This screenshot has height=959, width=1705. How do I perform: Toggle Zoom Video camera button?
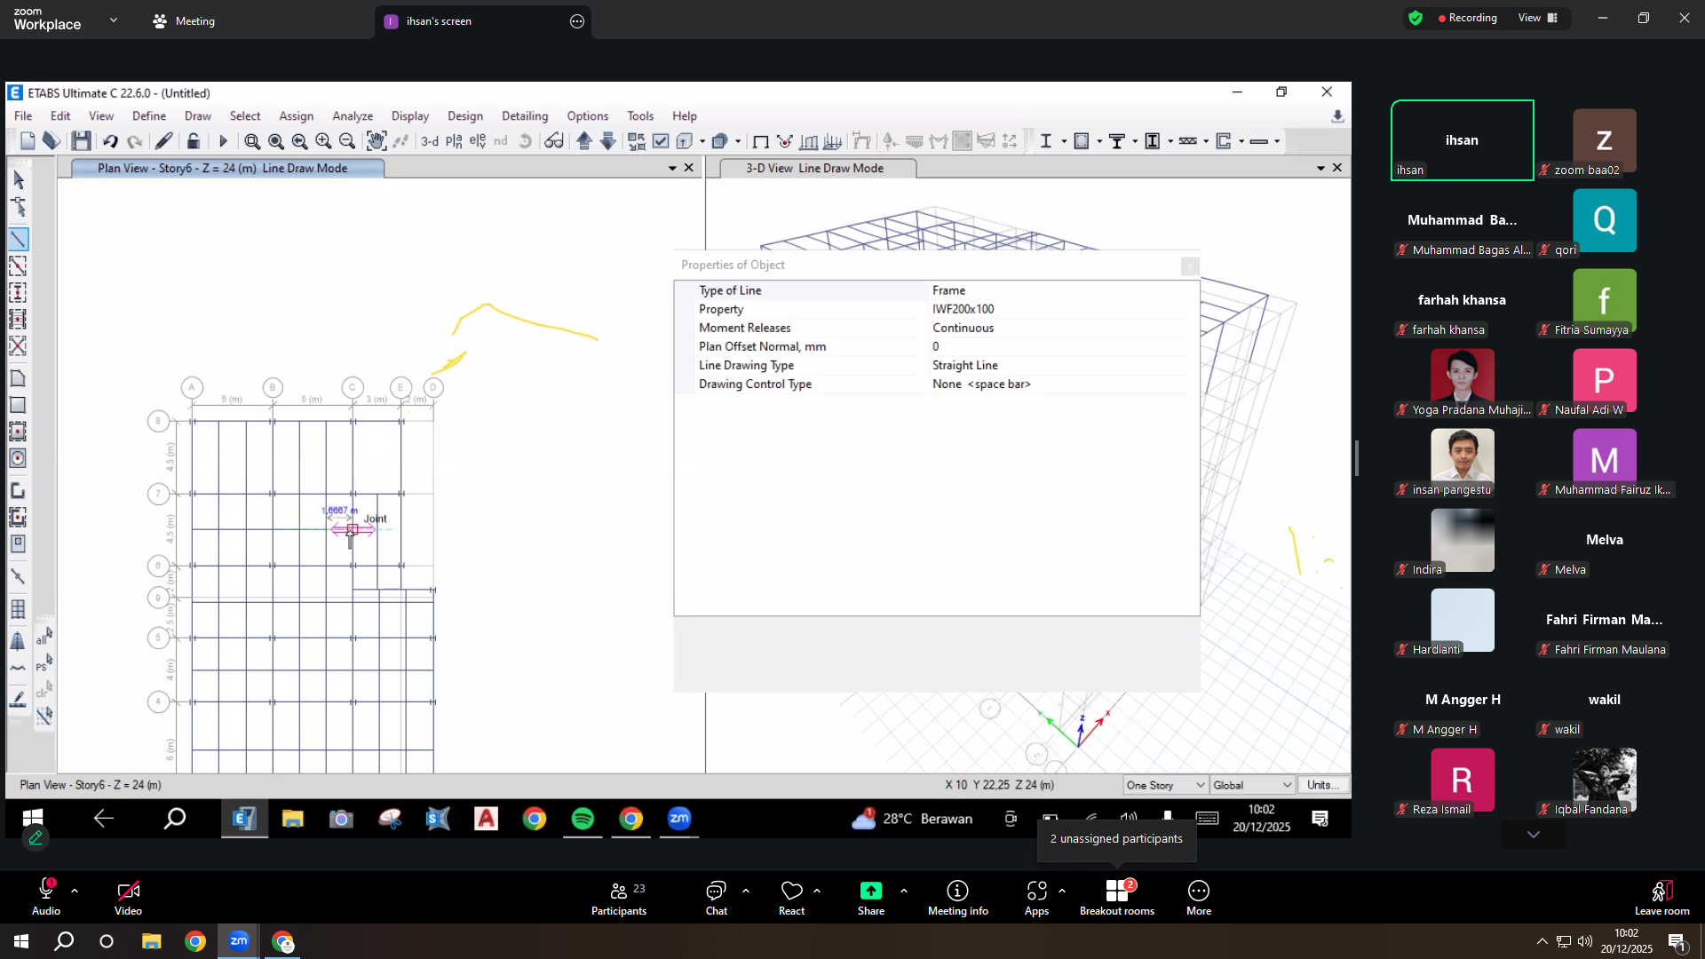click(x=128, y=897)
